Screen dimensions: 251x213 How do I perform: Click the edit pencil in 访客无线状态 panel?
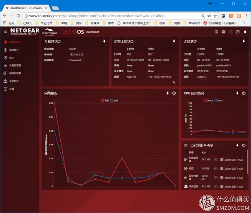point(174,82)
